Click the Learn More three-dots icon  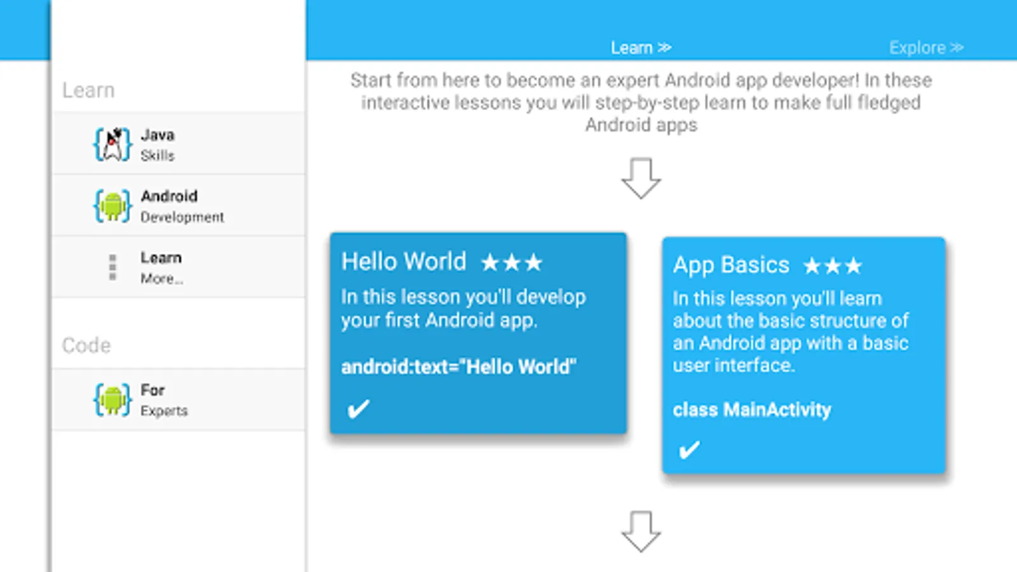[113, 268]
